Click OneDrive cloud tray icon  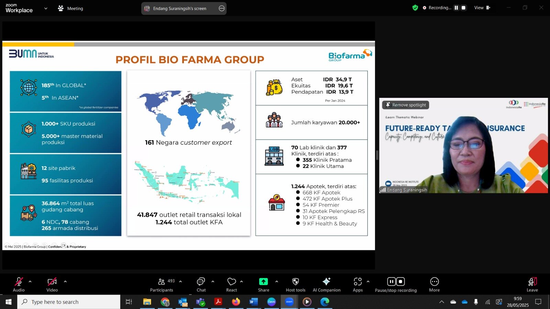[x=465, y=302]
